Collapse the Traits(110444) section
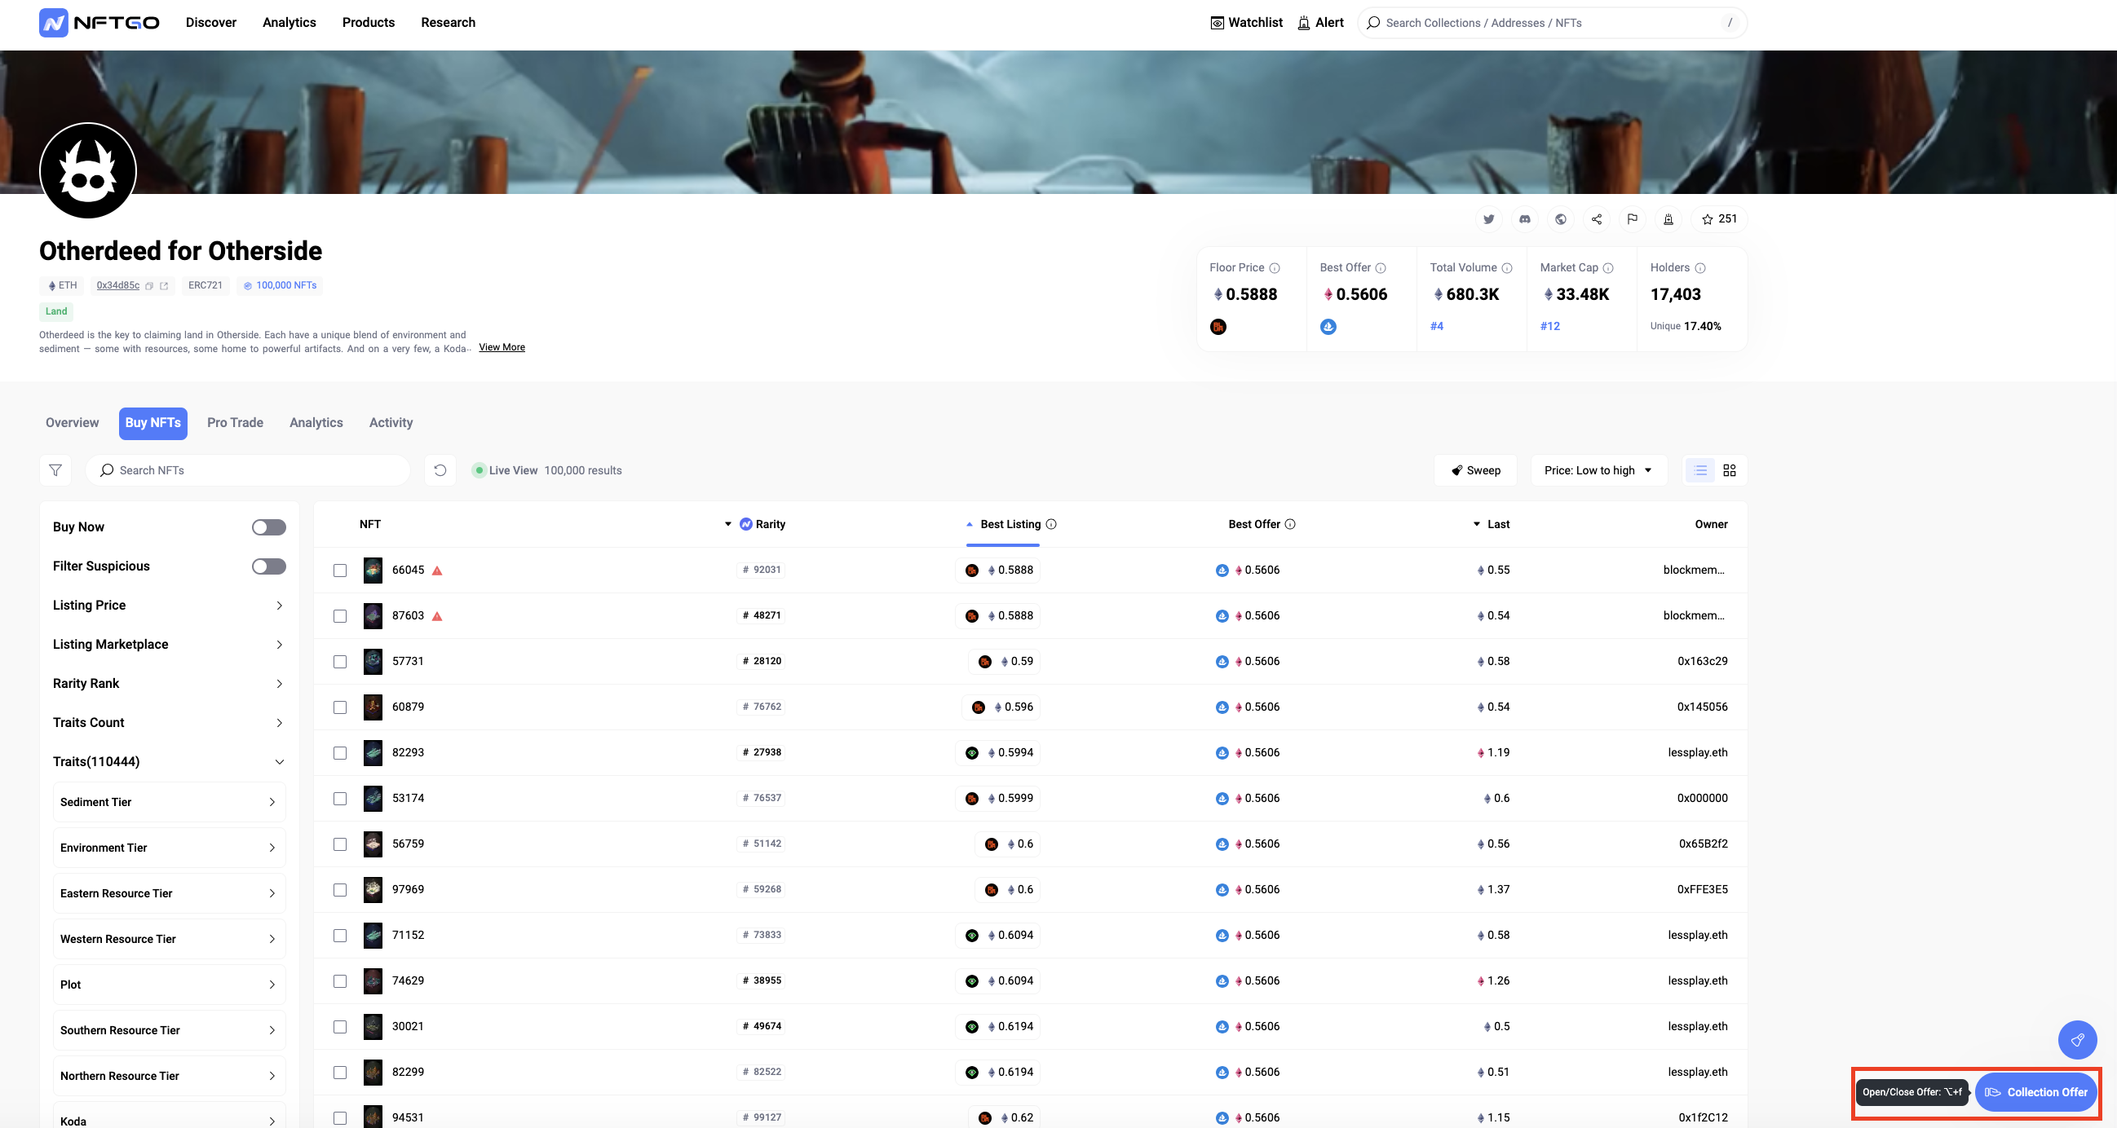Screen dimensions: 2117x1128 click(280, 761)
